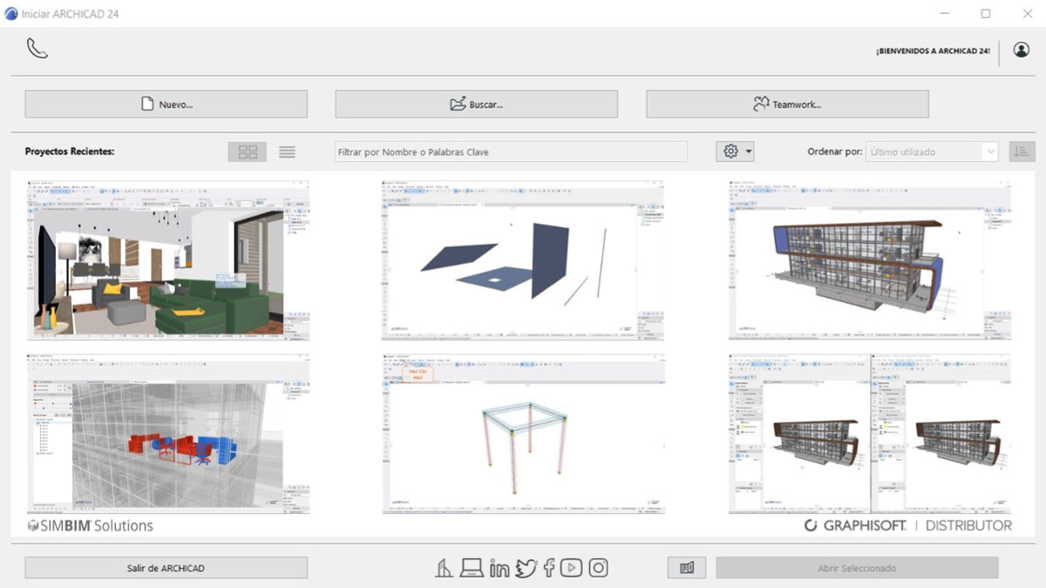Click the Teamwork... button
The image size is (1046, 588).
point(787,104)
